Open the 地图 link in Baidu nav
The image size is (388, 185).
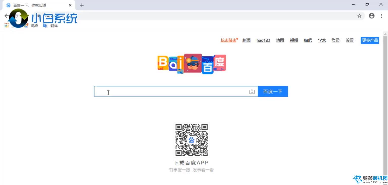tap(280, 40)
